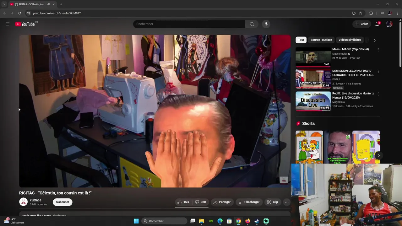This screenshot has width=402, height=226.
Task: Open the bearded man short thumbnail
Action: click(x=338, y=147)
